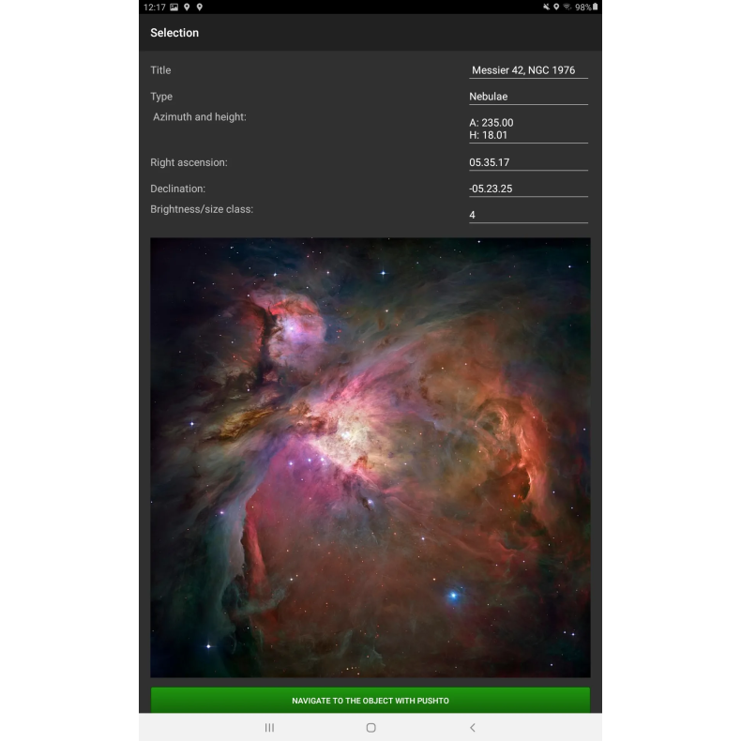Click the Brightness/size class value 4

[528, 215]
